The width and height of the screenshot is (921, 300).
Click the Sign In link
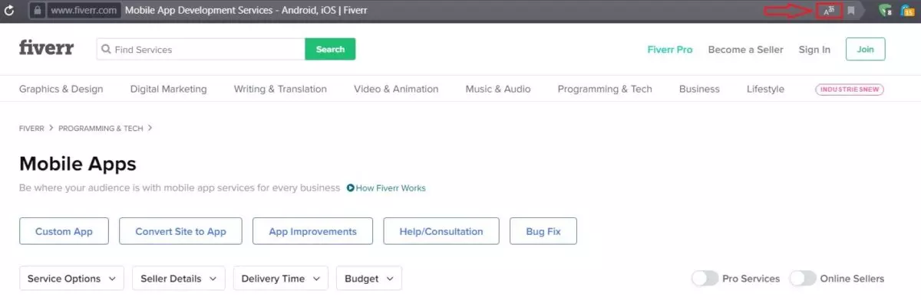coord(814,49)
